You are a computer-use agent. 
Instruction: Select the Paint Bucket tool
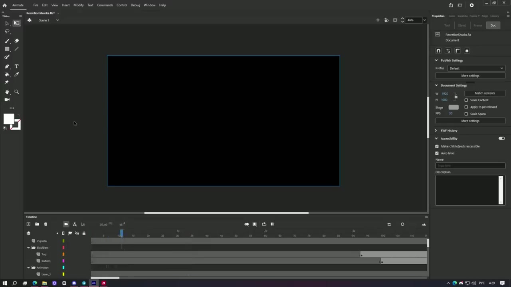coord(7,75)
